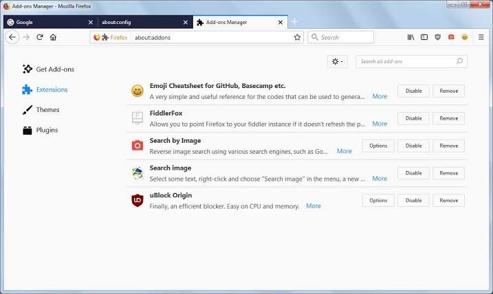Click the Firefox back arrow button
493x294 pixels.
pyautogui.click(x=12, y=37)
